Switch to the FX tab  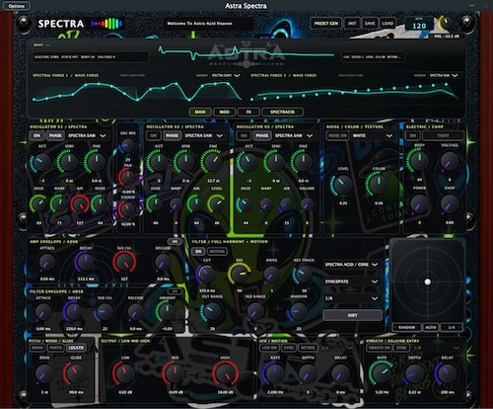[248, 112]
